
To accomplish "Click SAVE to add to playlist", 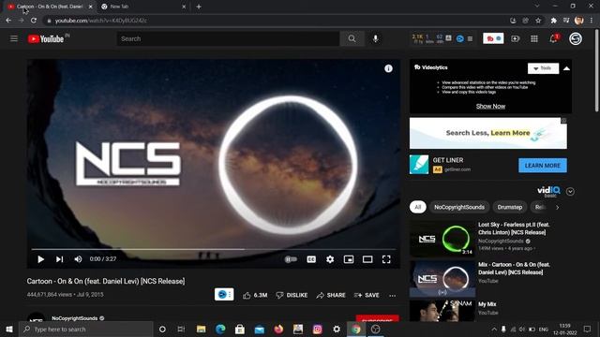I will tap(367, 295).
